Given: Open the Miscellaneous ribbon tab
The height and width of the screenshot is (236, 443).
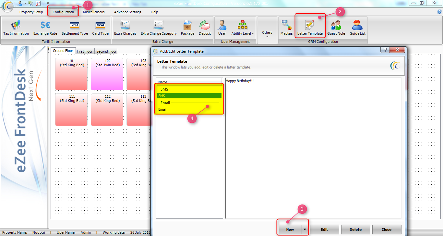Looking at the screenshot, I should click(x=94, y=12).
